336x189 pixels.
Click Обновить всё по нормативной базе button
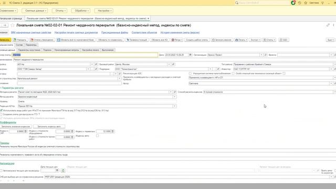[76, 40]
